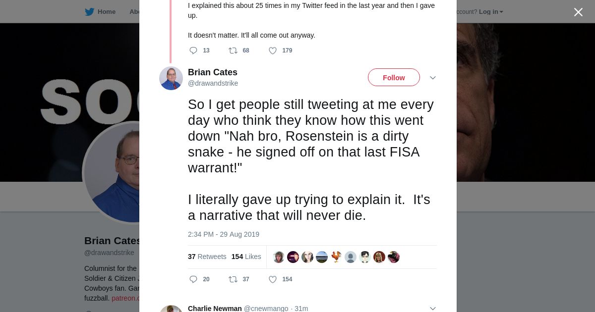The image size is (595, 312).
Task: Open more options on Charlie Newman's reply
Action: pos(433,309)
